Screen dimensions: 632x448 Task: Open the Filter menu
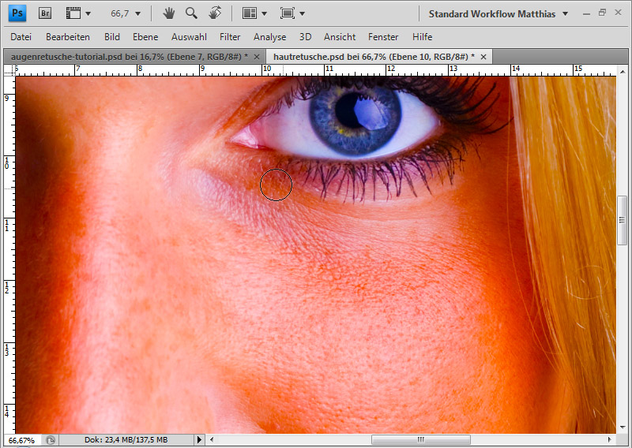tap(230, 37)
